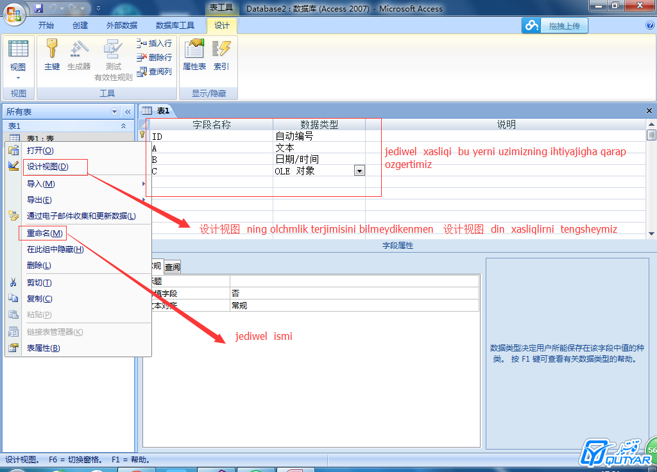The height and width of the screenshot is (472, 657).
Task: Open the 数据库工具 ribbon tab
Action: [175, 26]
